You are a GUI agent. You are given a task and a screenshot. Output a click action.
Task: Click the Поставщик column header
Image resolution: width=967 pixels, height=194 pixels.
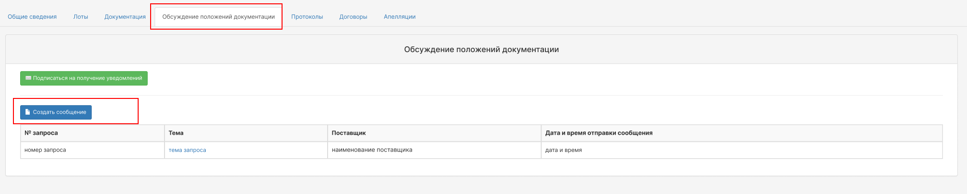(x=435, y=133)
